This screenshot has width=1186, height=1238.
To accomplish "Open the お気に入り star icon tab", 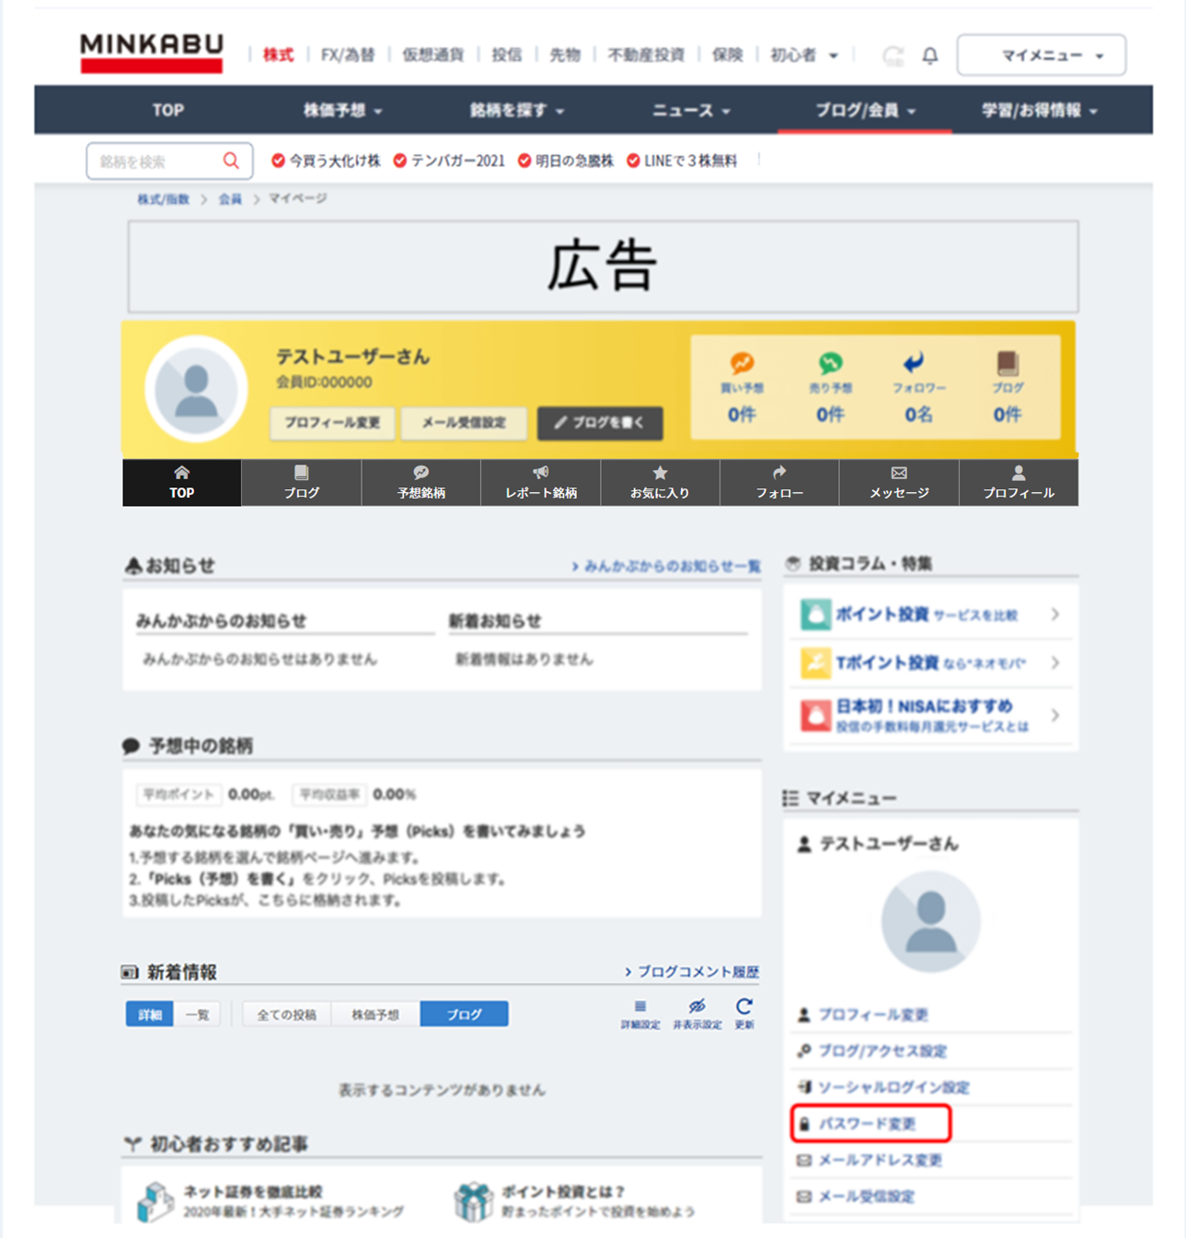I will 660,482.
